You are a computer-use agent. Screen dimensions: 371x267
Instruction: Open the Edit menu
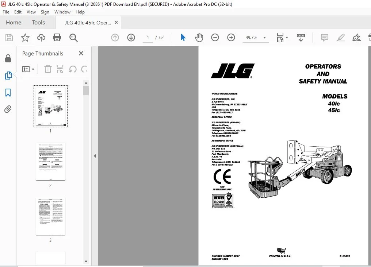pos(18,12)
